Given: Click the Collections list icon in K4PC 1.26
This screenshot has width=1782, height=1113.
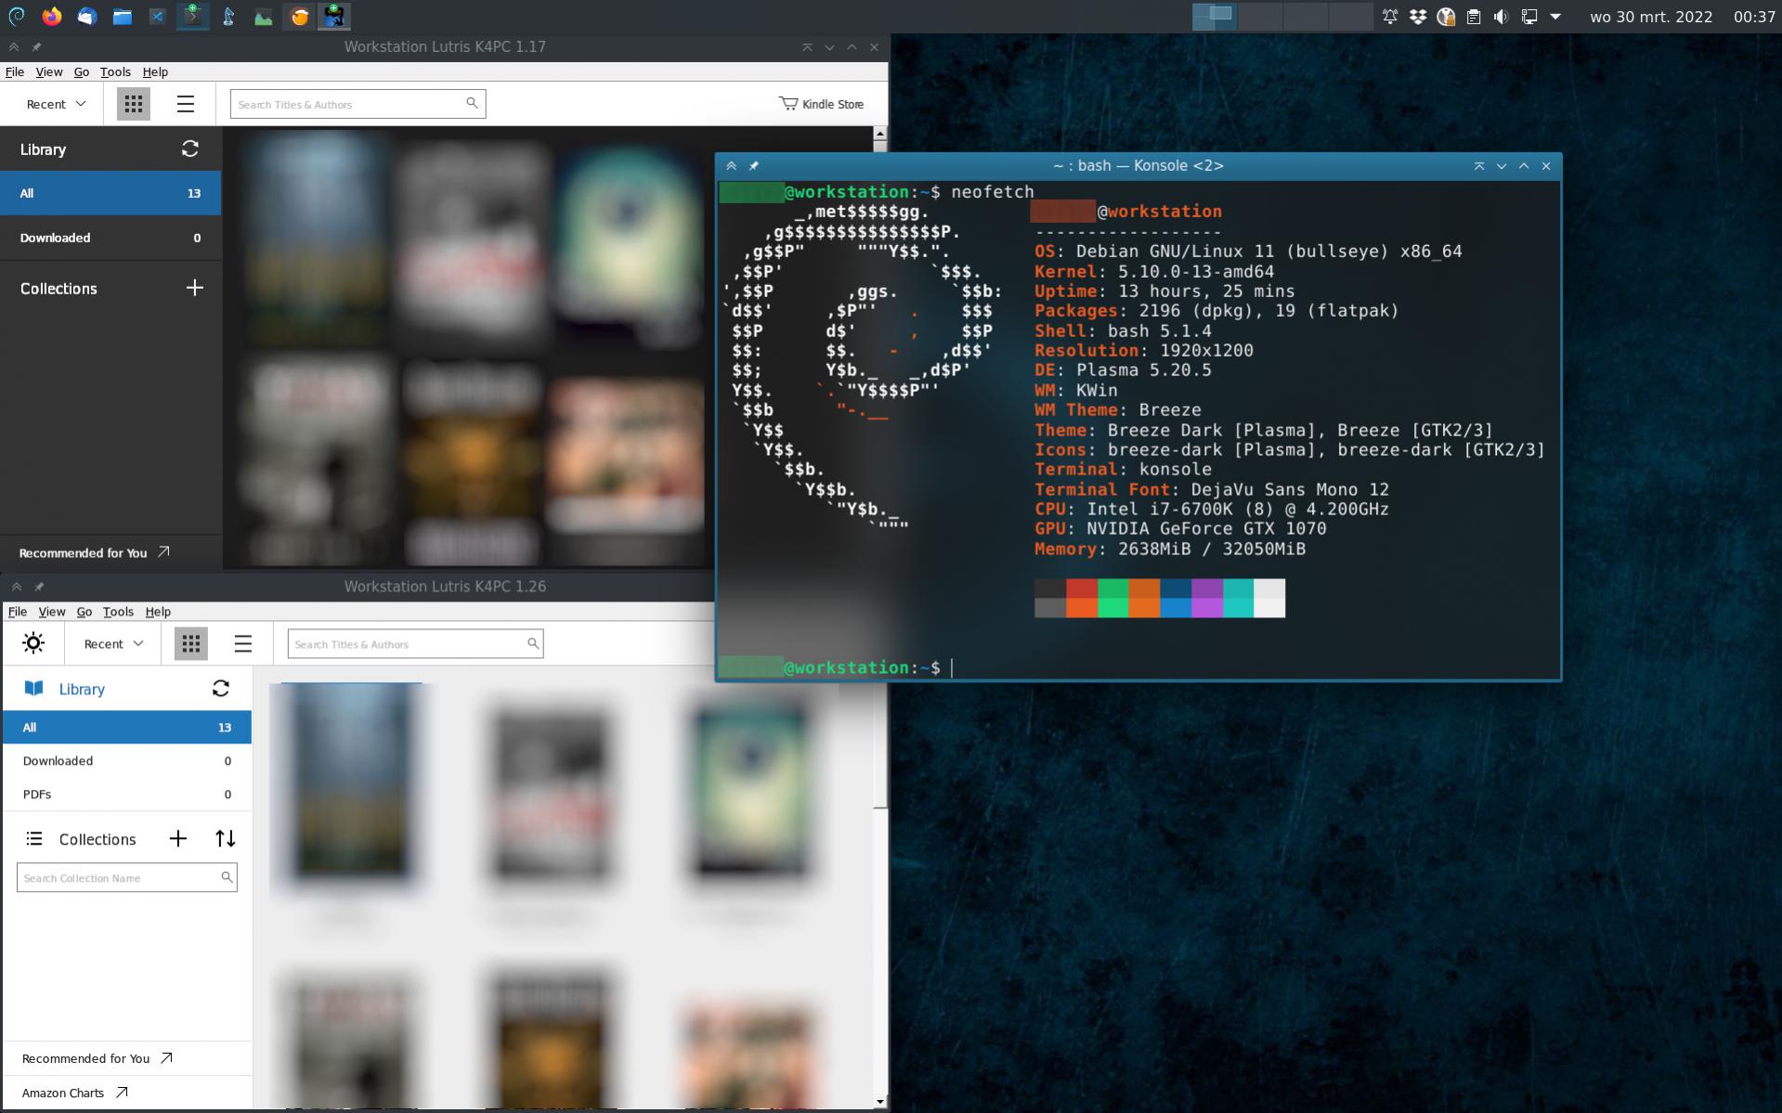Looking at the screenshot, I should tap(34, 838).
